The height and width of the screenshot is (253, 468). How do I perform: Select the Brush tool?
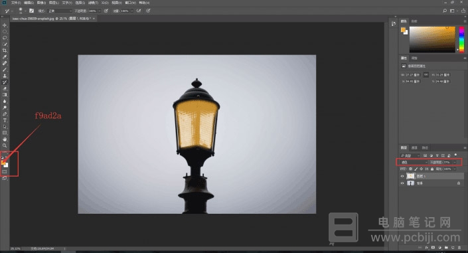(5, 70)
